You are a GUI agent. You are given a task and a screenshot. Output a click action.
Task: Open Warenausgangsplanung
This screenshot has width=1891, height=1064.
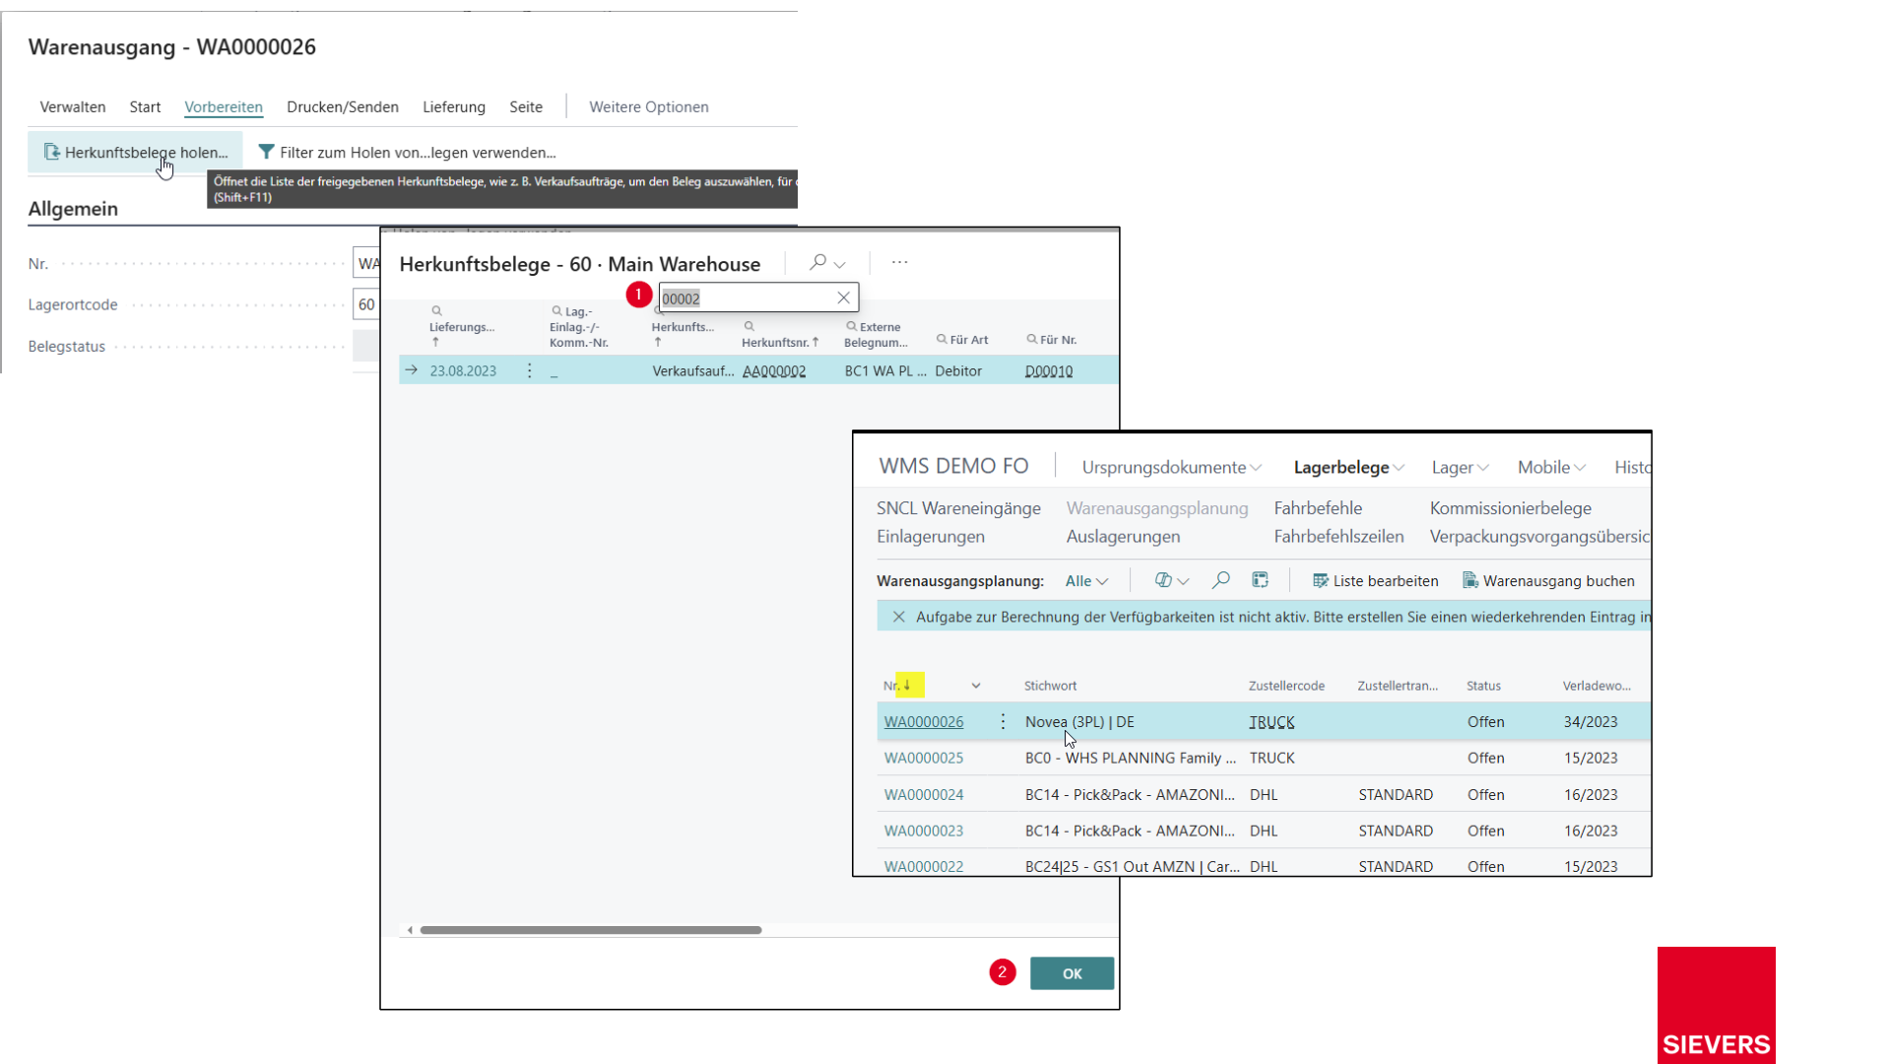click(x=1157, y=508)
